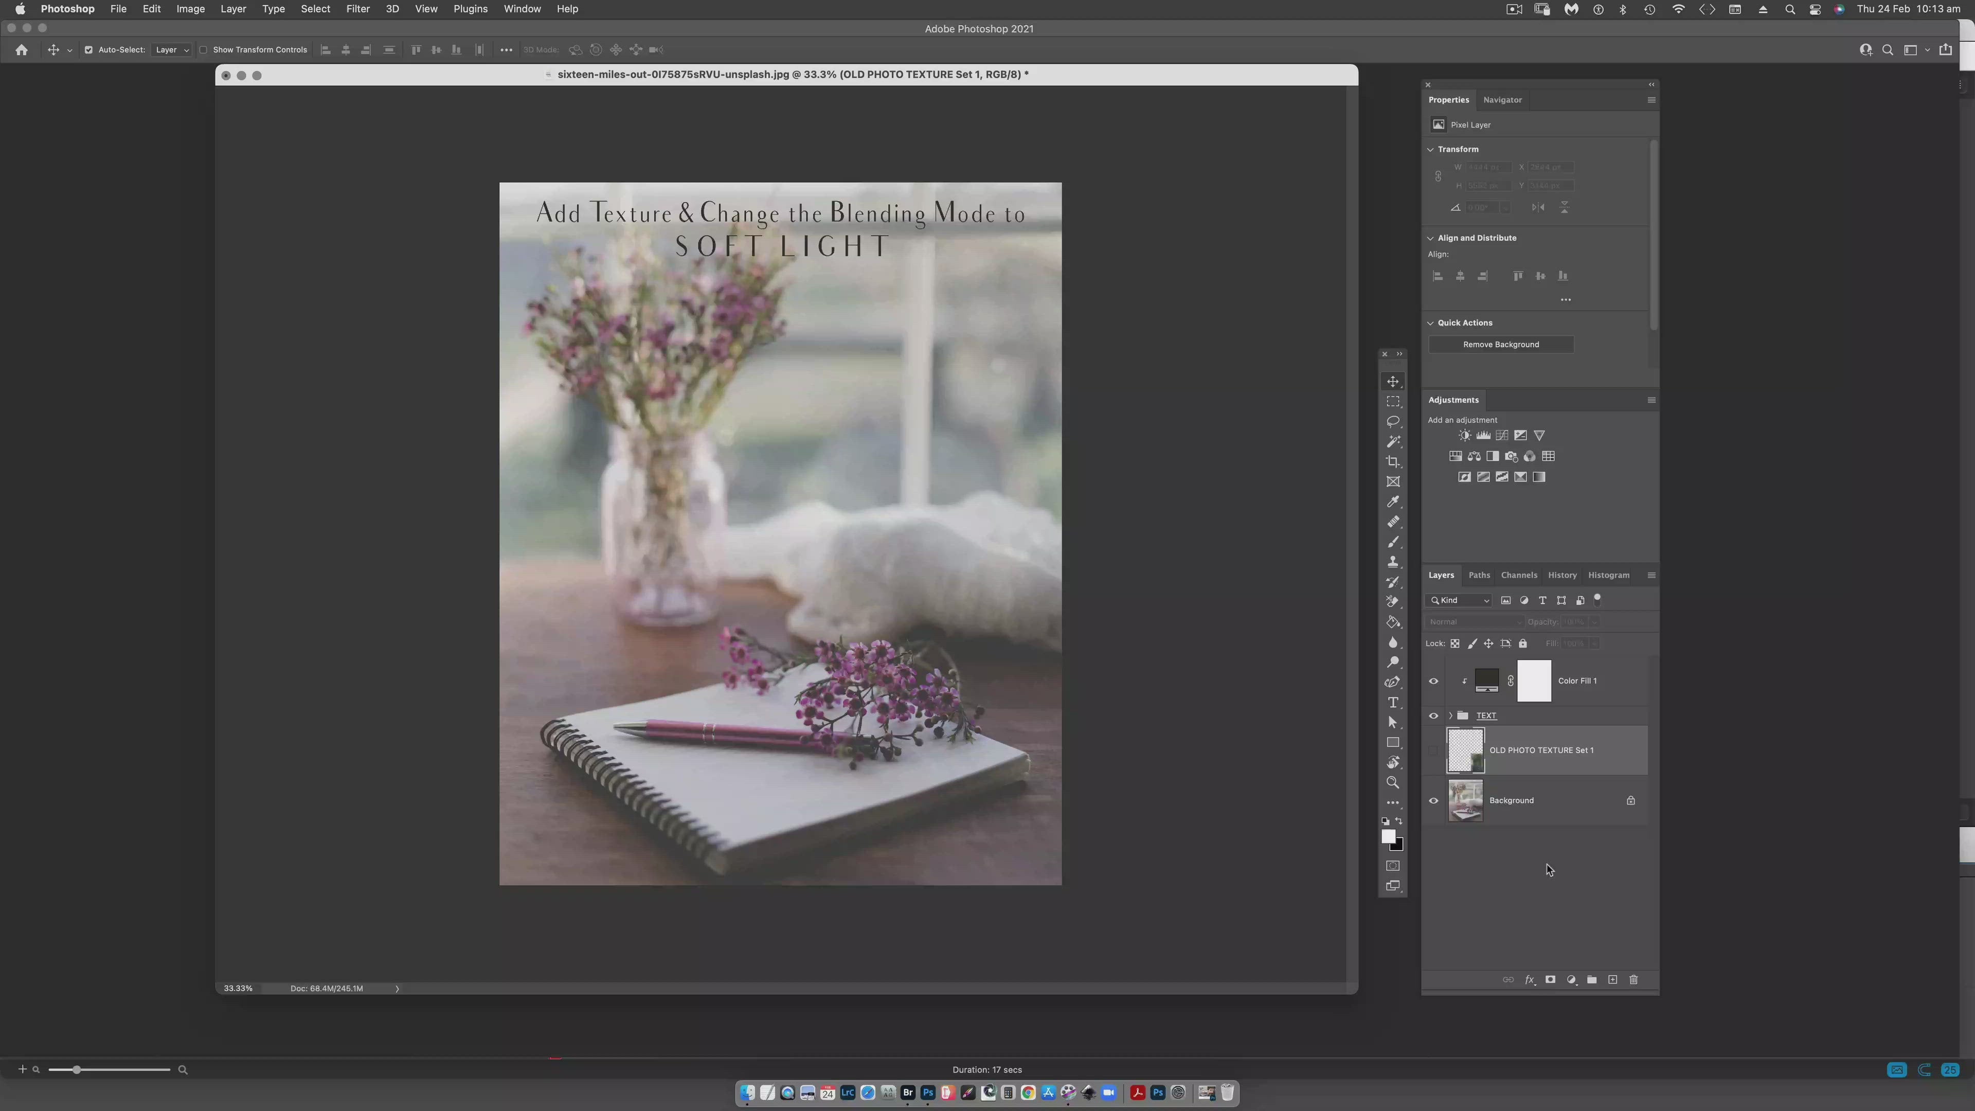The width and height of the screenshot is (1975, 1111).
Task: Click the add layer mask icon
Action: pyautogui.click(x=1550, y=980)
